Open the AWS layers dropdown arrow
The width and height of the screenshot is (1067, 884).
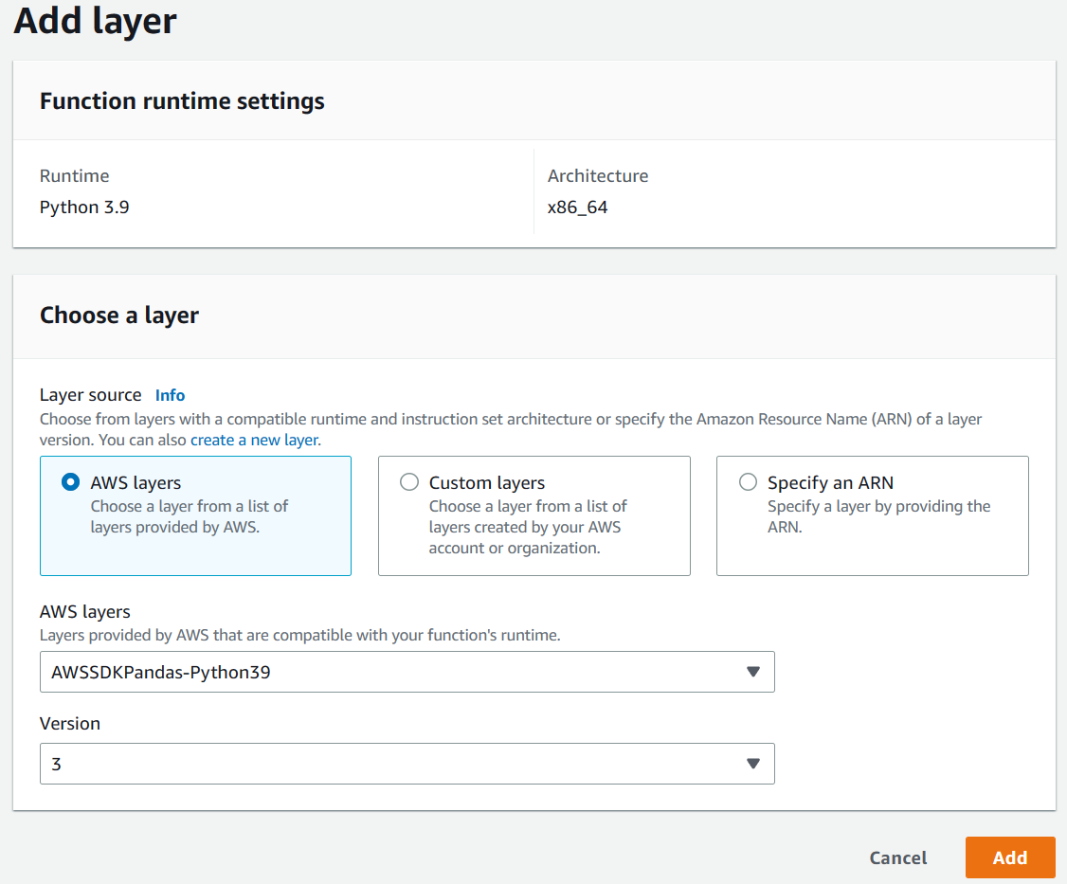point(753,671)
